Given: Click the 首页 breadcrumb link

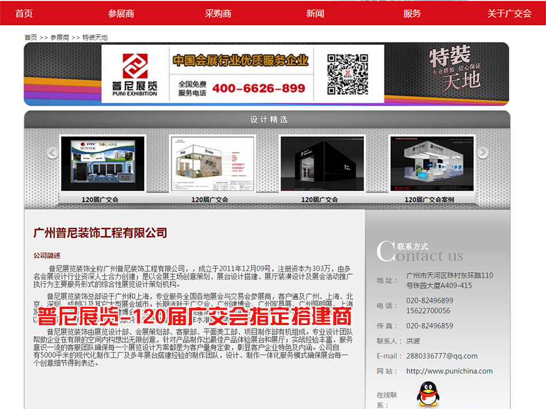Looking at the screenshot, I should pyautogui.click(x=30, y=37).
